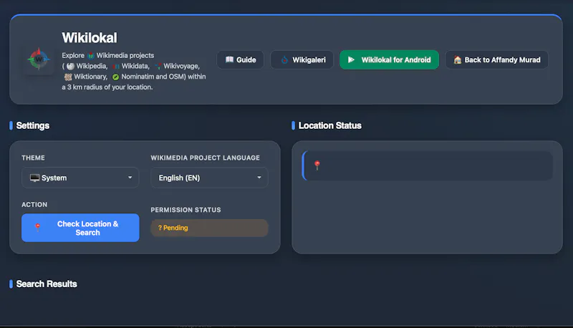573x328 pixels.
Task: Click the Wikimedia icon before 'Wikimedia projects'
Action: point(91,56)
